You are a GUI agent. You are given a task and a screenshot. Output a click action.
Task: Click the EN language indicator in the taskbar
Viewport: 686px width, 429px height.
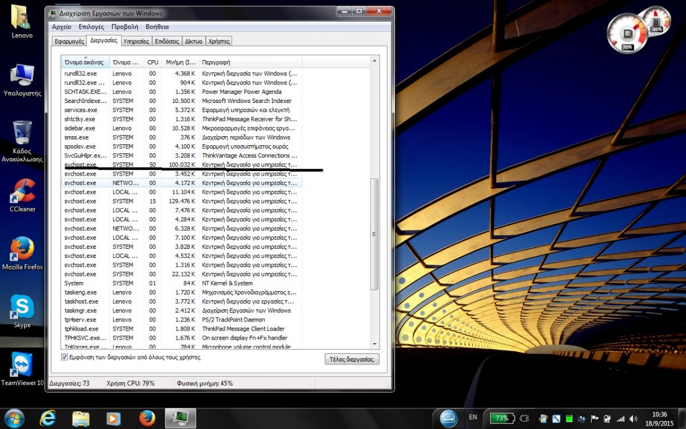point(473,418)
